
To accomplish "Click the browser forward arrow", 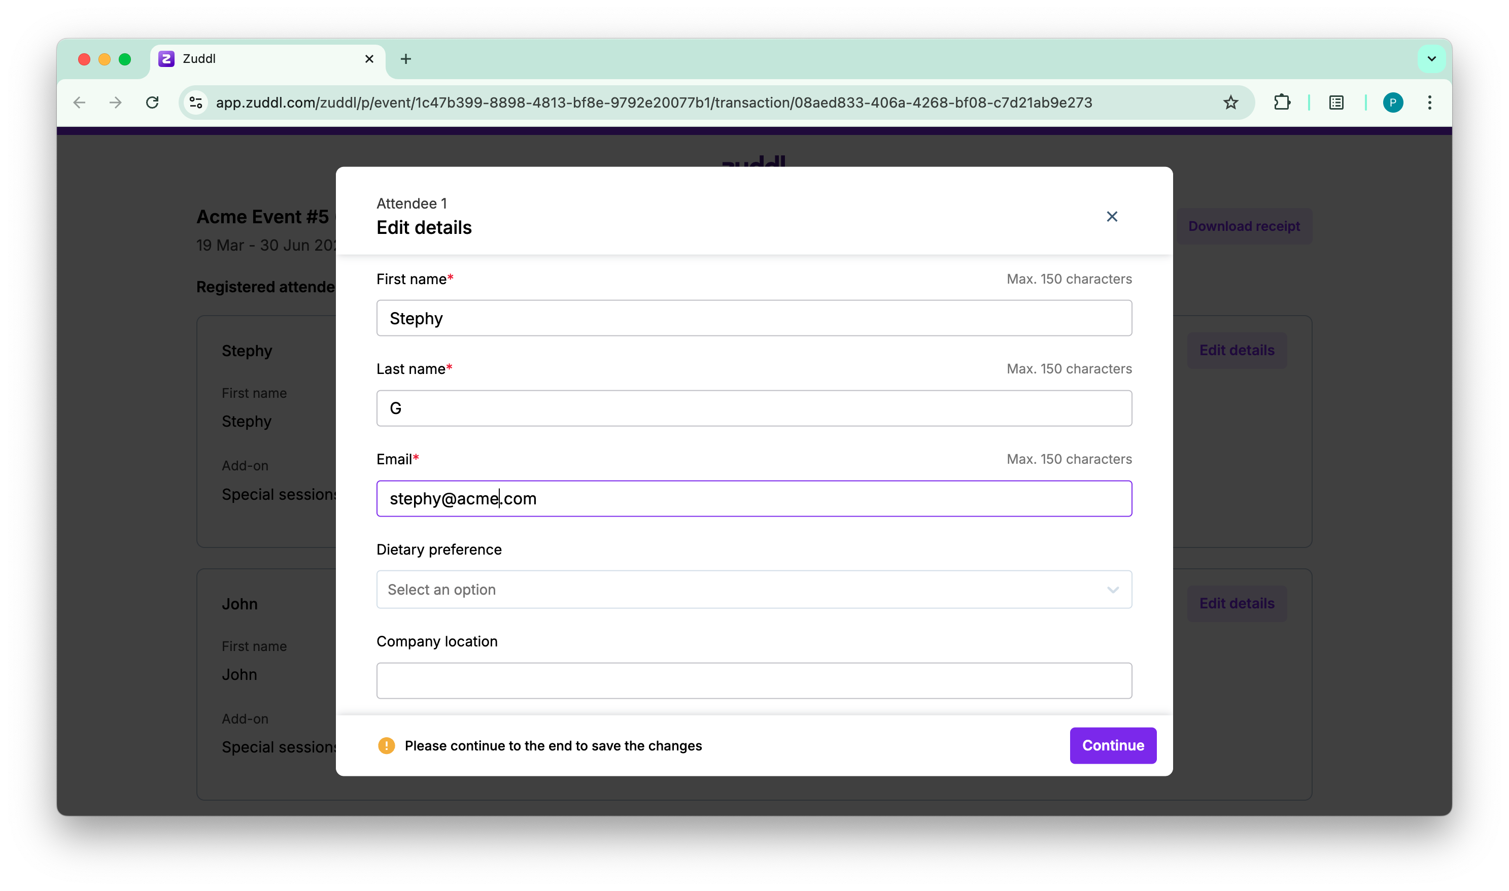I will pos(115,102).
